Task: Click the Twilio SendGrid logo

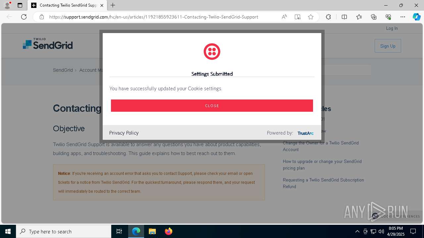Action: pyautogui.click(x=48, y=44)
